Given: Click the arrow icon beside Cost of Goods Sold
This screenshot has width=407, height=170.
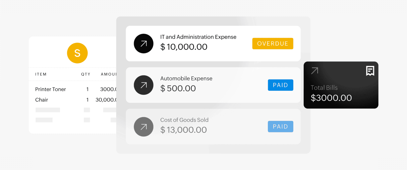Looking at the screenshot, I should point(143,127).
